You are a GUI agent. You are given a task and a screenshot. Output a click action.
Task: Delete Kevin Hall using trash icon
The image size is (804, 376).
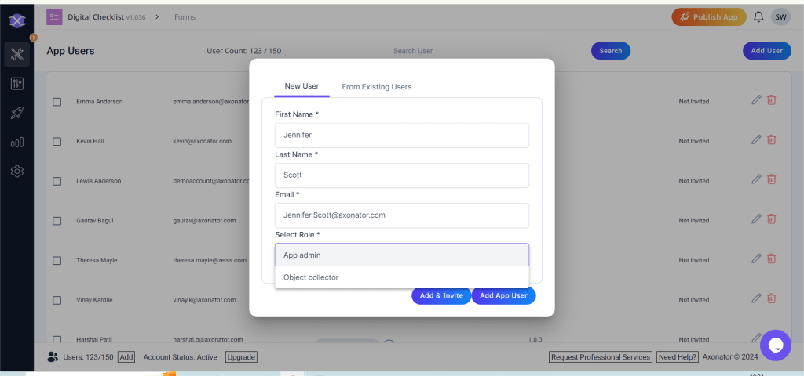click(772, 140)
